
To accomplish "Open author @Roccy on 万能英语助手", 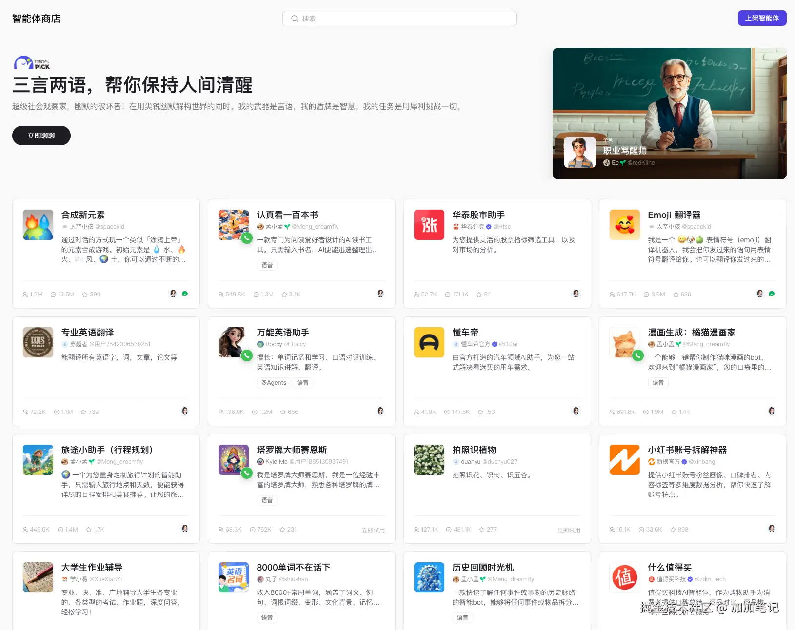I will tap(295, 344).
